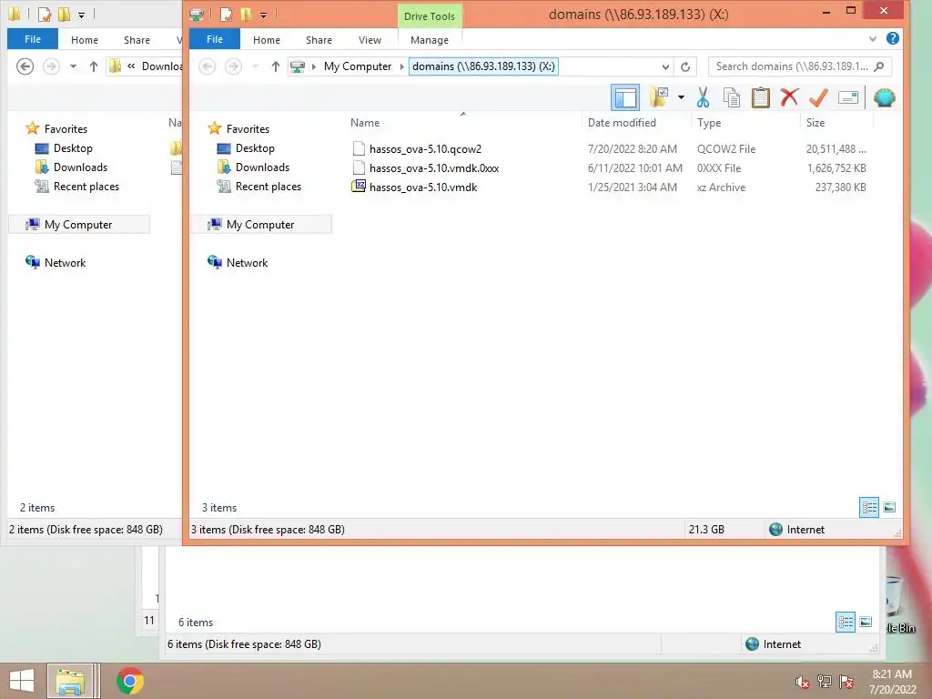Select My Computer breadcrumb in address bar
The image size is (932, 699).
click(357, 66)
